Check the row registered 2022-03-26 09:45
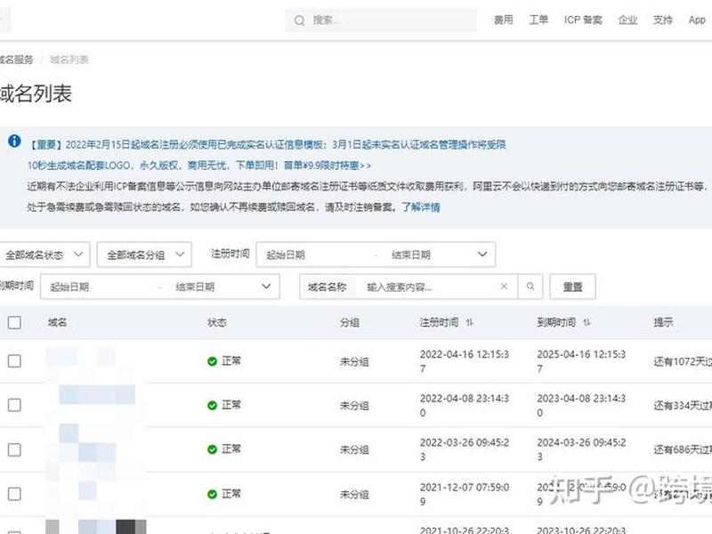The image size is (712, 534). tap(14, 450)
